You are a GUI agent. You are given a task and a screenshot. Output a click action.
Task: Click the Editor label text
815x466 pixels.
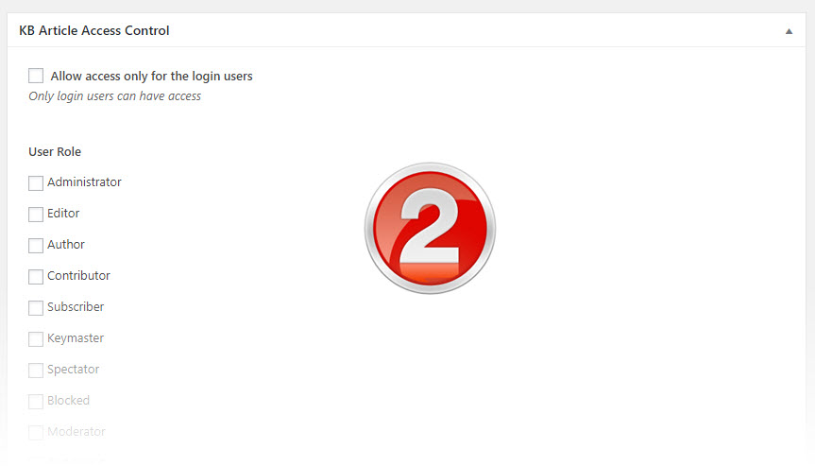[x=63, y=214]
